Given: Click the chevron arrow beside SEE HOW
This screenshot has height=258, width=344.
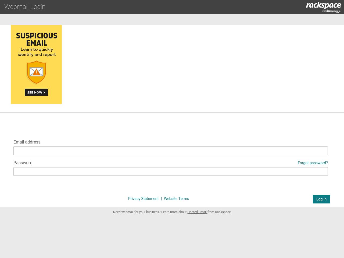Looking at the screenshot, I should 44,92.
